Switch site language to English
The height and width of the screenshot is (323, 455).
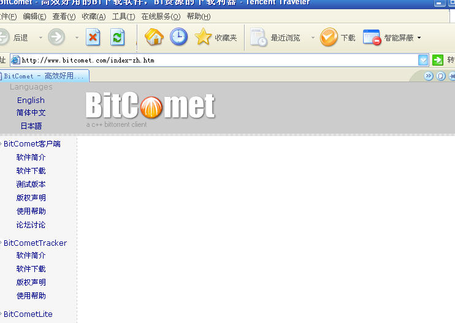31,100
